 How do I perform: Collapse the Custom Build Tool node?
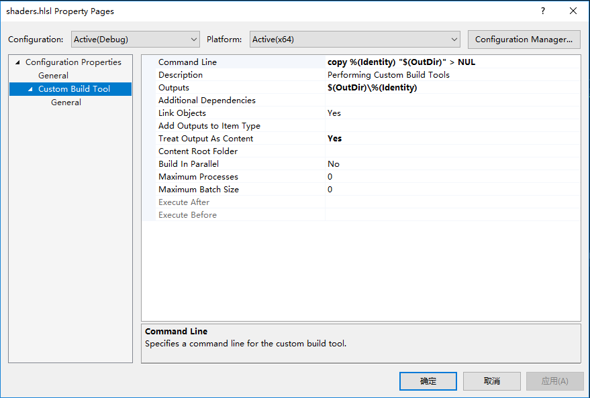30,89
